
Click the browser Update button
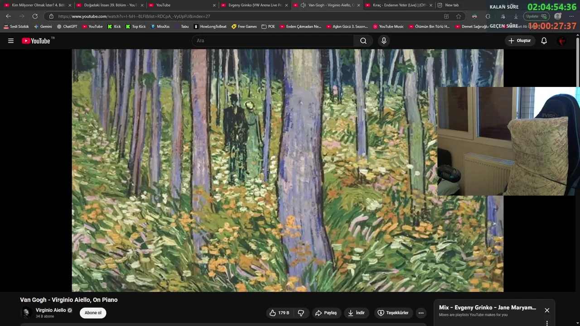(x=536, y=16)
